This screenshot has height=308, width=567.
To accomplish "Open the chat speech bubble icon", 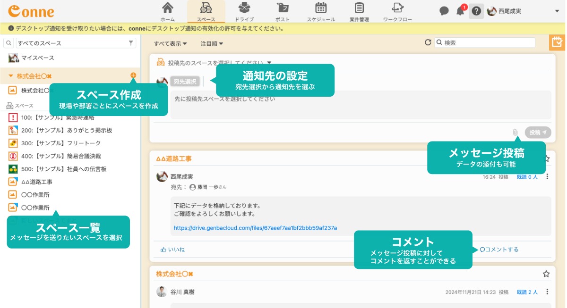I will pyautogui.click(x=444, y=11).
